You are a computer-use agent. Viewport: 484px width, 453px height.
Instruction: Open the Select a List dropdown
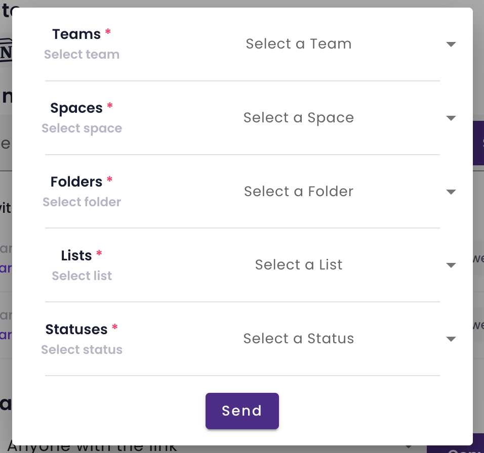click(x=299, y=265)
